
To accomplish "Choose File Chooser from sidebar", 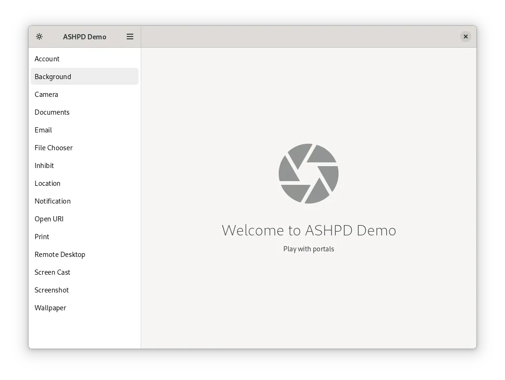I will click(x=54, y=148).
